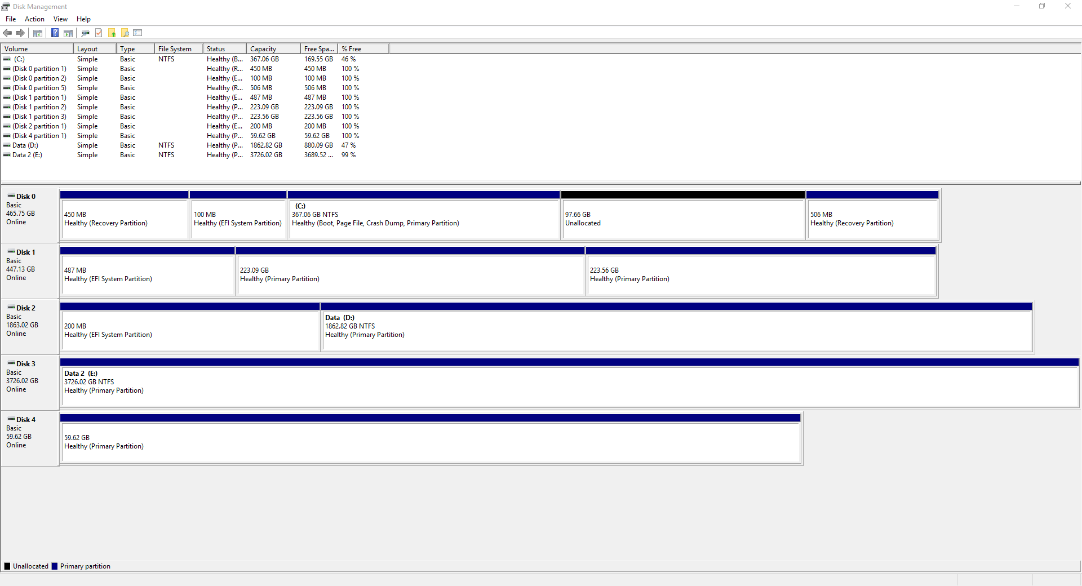Select the 97.66 GB Unallocated region
This screenshot has height=586, width=1082.
coord(682,219)
